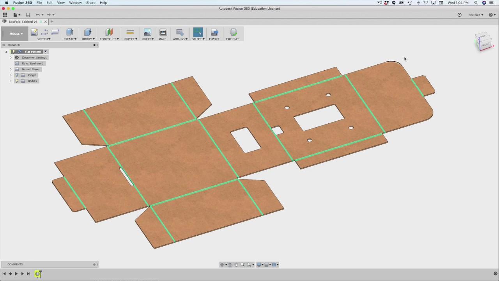
Task: Expand the Document Settings node
Action: (x=11, y=57)
